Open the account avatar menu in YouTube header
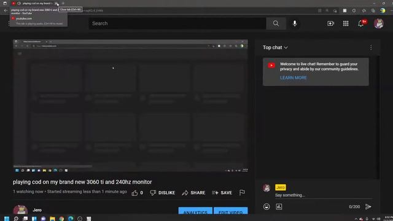The image size is (393, 221). [x=378, y=23]
